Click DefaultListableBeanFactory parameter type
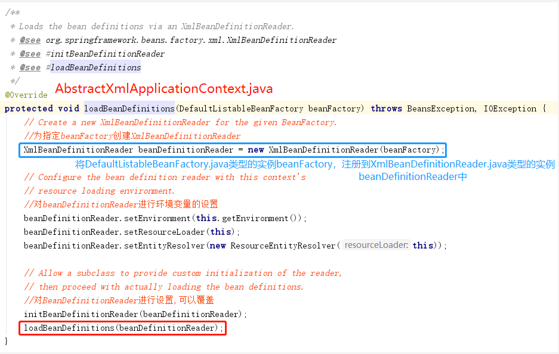 point(241,108)
